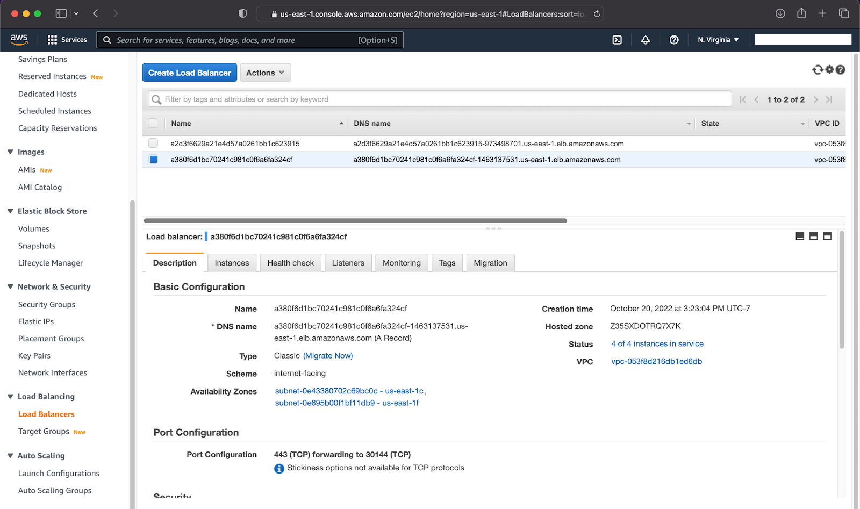Toggle the select-all checkbox in table header
Screen dimensions: 860x509
153,124
